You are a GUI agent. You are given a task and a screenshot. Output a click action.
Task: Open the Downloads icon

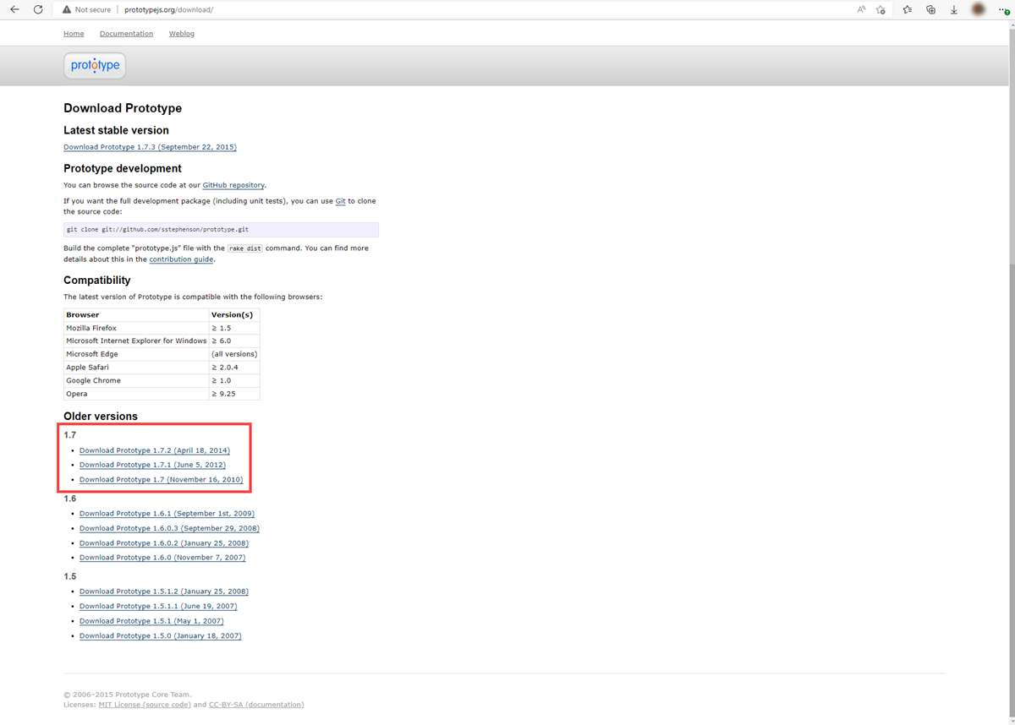953,9
